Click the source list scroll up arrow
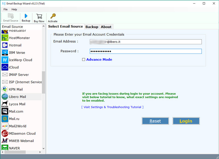 [x=44, y=26]
